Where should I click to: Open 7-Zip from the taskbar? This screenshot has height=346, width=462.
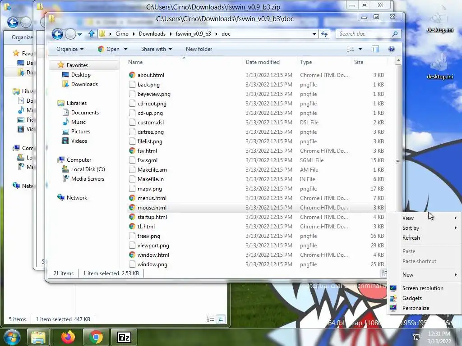pyautogui.click(x=124, y=337)
